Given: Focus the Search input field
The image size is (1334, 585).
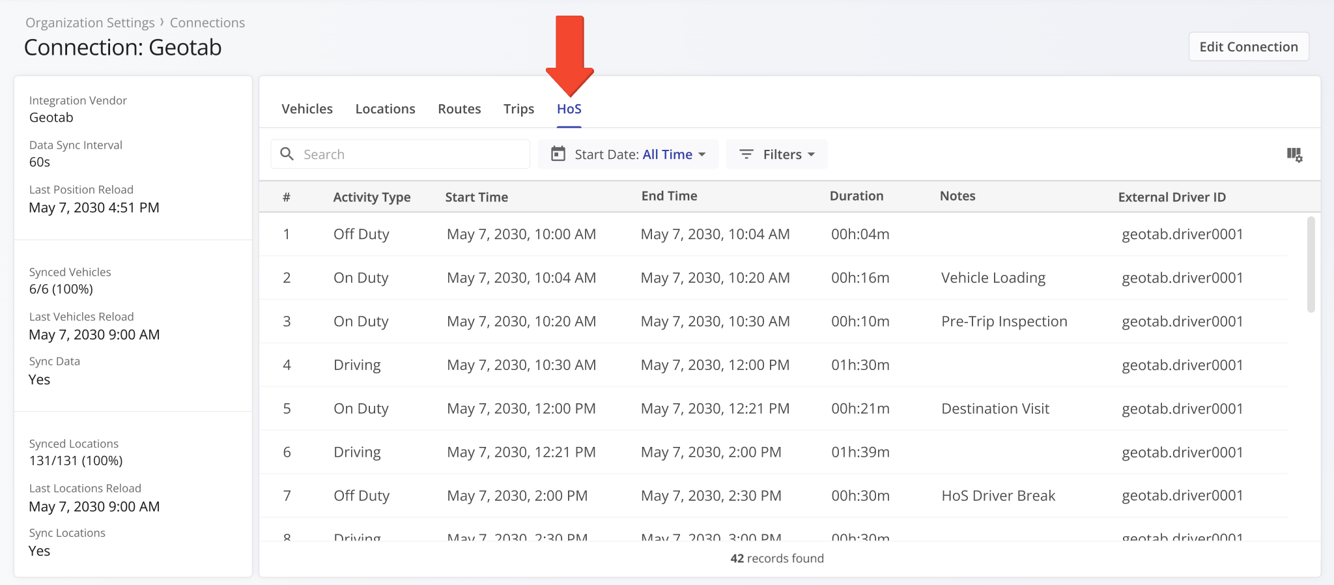Looking at the screenshot, I should point(401,154).
